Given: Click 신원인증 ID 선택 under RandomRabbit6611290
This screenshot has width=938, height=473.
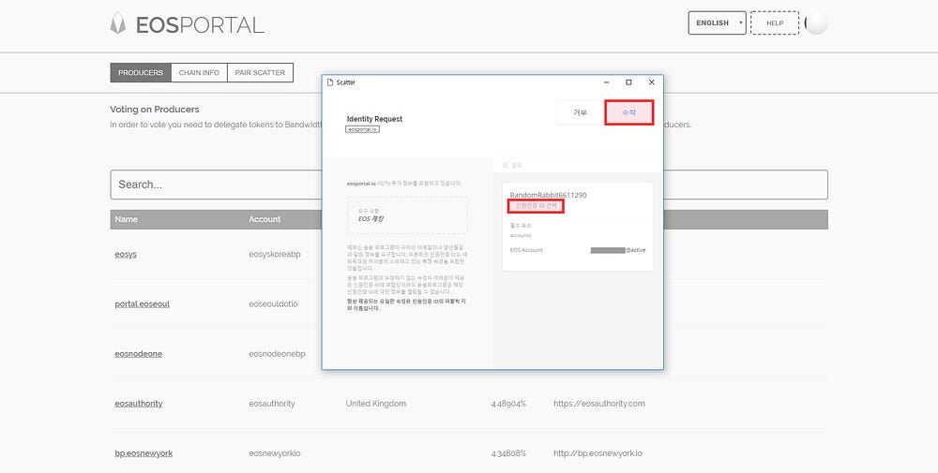Looking at the screenshot, I should pyautogui.click(x=536, y=205).
